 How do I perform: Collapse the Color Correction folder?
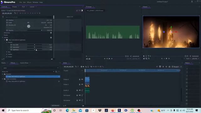[x=3, y=79]
